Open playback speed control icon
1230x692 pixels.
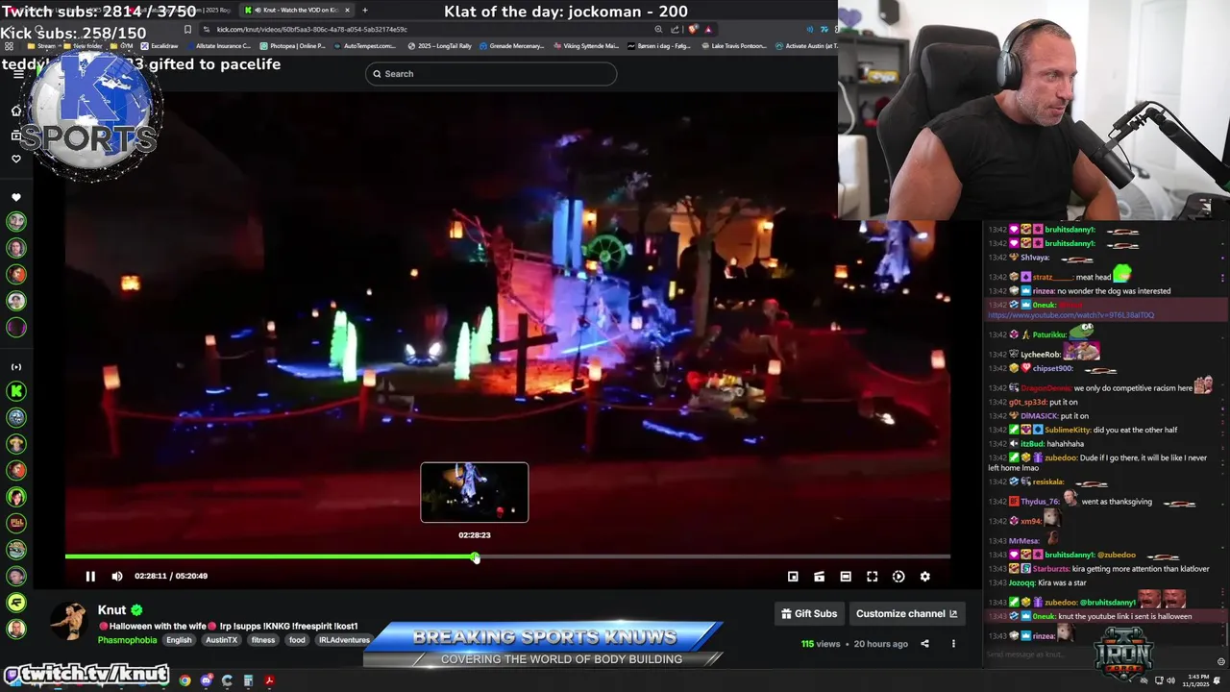[898, 577]
